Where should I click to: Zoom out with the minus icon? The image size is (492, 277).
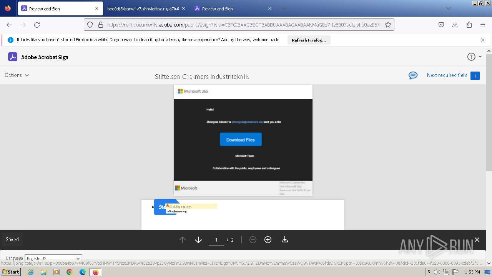[x=253, y=240]
